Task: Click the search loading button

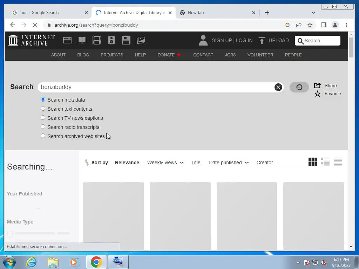Action: (299, 87)
